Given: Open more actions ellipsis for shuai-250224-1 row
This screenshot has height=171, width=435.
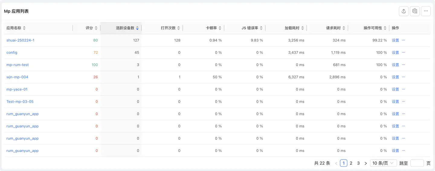Looking at the screenshot, I should click(x=403, y=40).
